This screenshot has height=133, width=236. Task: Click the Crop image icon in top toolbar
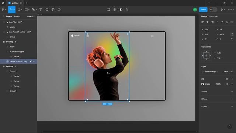click(109, 10)
